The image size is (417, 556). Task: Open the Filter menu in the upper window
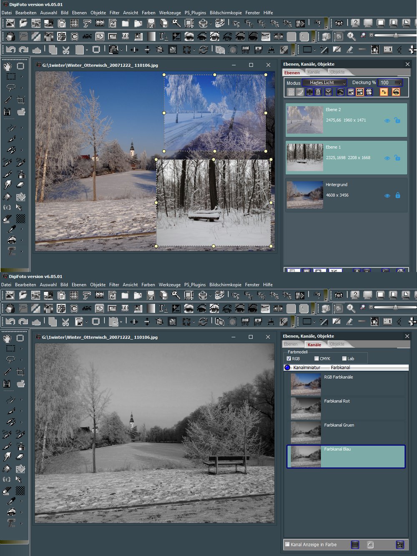click(114, 13)
